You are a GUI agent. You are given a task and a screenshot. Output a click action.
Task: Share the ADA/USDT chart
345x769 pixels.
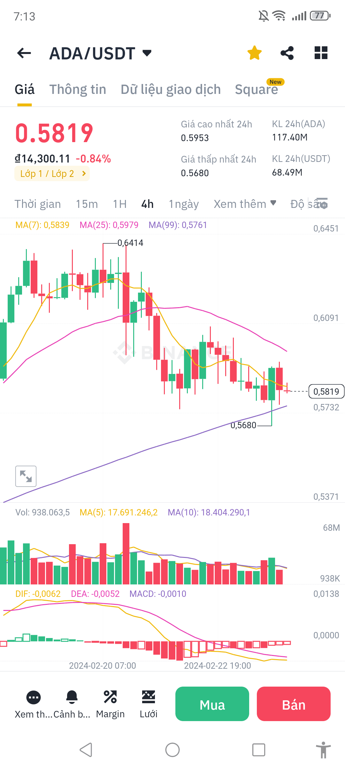click(x=287, y=53)
